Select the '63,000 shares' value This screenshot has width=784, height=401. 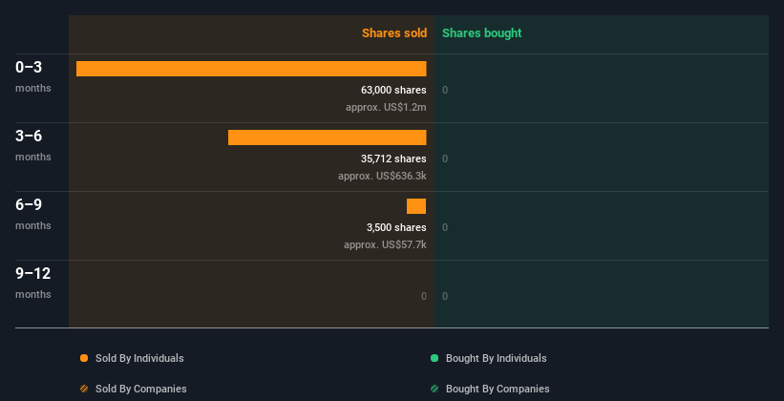(393, 90)
